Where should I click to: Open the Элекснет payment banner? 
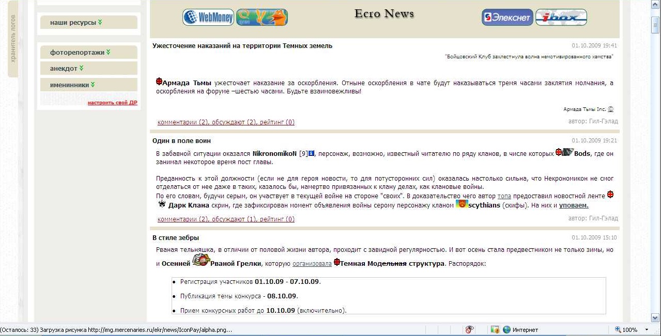click(x=508, y=18)
